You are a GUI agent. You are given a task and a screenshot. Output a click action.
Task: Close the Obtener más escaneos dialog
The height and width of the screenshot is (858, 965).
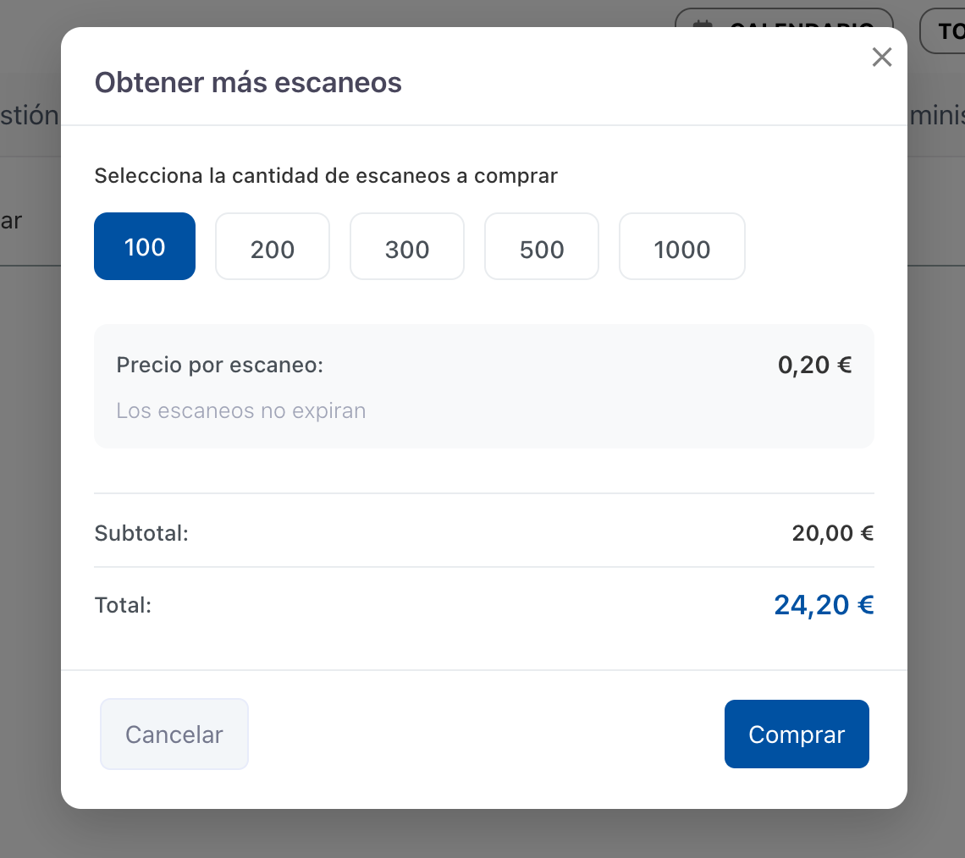coord(882,58)
